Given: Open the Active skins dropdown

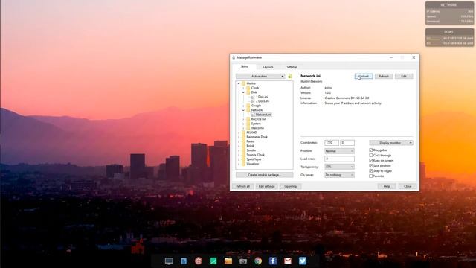Looking at the screenshot, I should tap(260, 76).
